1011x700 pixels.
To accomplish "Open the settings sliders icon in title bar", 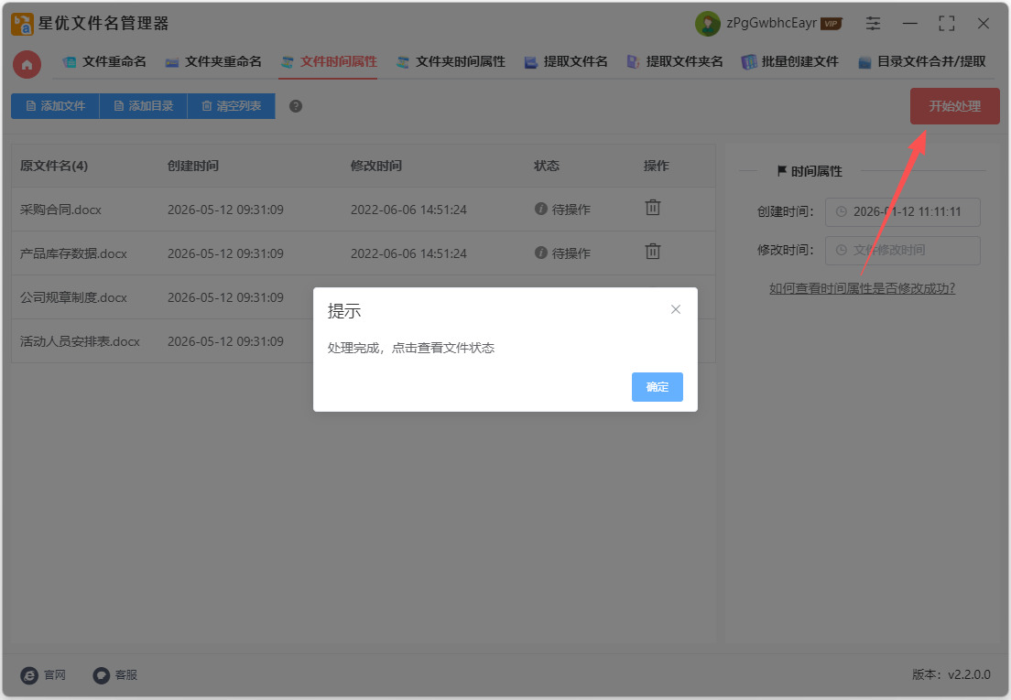I will tap(873, 24).
